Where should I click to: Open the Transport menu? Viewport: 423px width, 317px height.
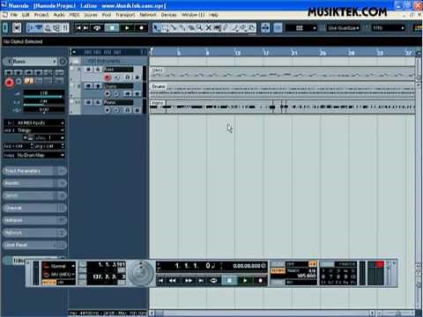point(125,15)
